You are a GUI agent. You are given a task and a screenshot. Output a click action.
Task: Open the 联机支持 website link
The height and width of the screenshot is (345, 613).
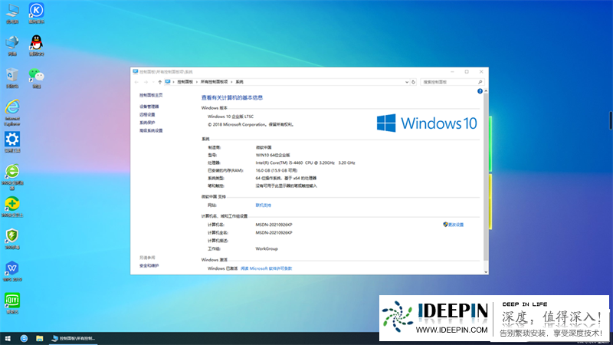pyautogui.click(x=263, y=205)
